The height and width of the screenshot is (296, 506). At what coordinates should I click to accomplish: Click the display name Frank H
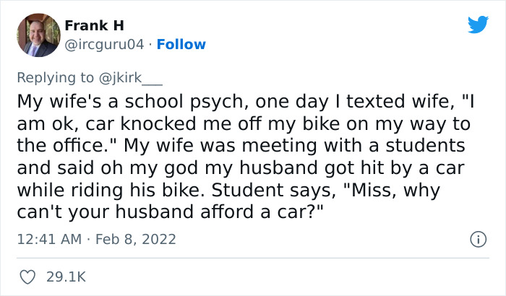tap(94, 26)
